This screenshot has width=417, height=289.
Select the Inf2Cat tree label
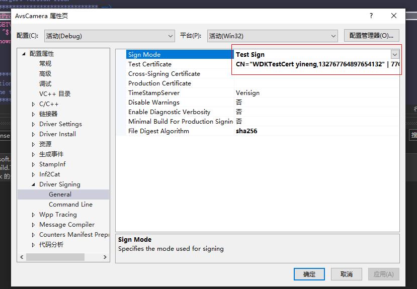(49, 174)
